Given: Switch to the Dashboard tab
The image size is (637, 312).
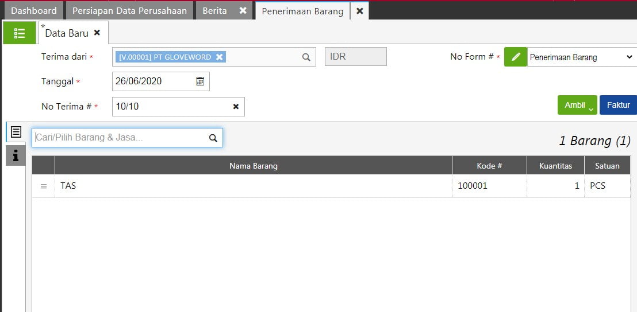Looking at the screenshot, I should pos(34,10).
